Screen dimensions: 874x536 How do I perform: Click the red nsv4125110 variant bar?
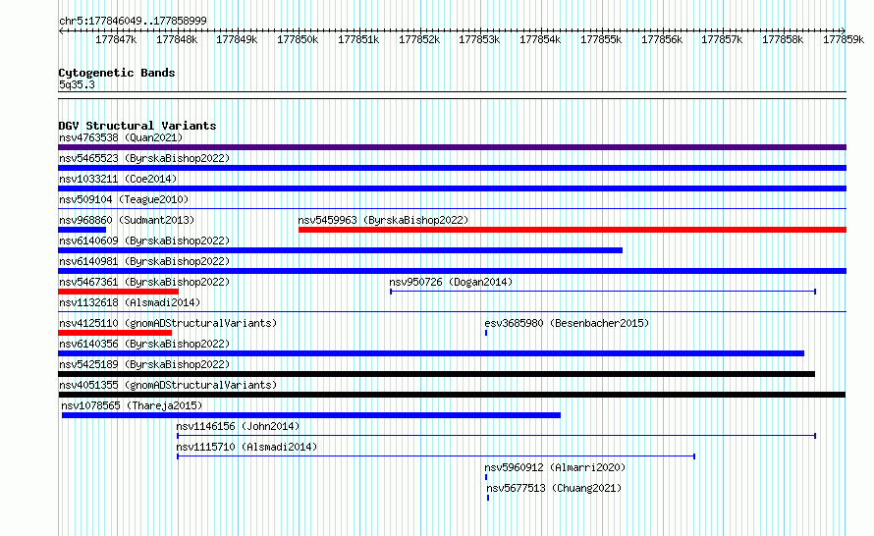pyautogui.click(x=115, y=333)
